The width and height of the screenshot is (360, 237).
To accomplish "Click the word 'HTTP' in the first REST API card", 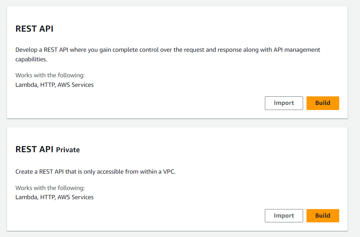I will [47, 85].
